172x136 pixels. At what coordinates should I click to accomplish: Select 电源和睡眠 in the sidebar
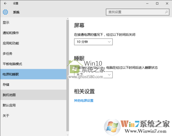33,74
